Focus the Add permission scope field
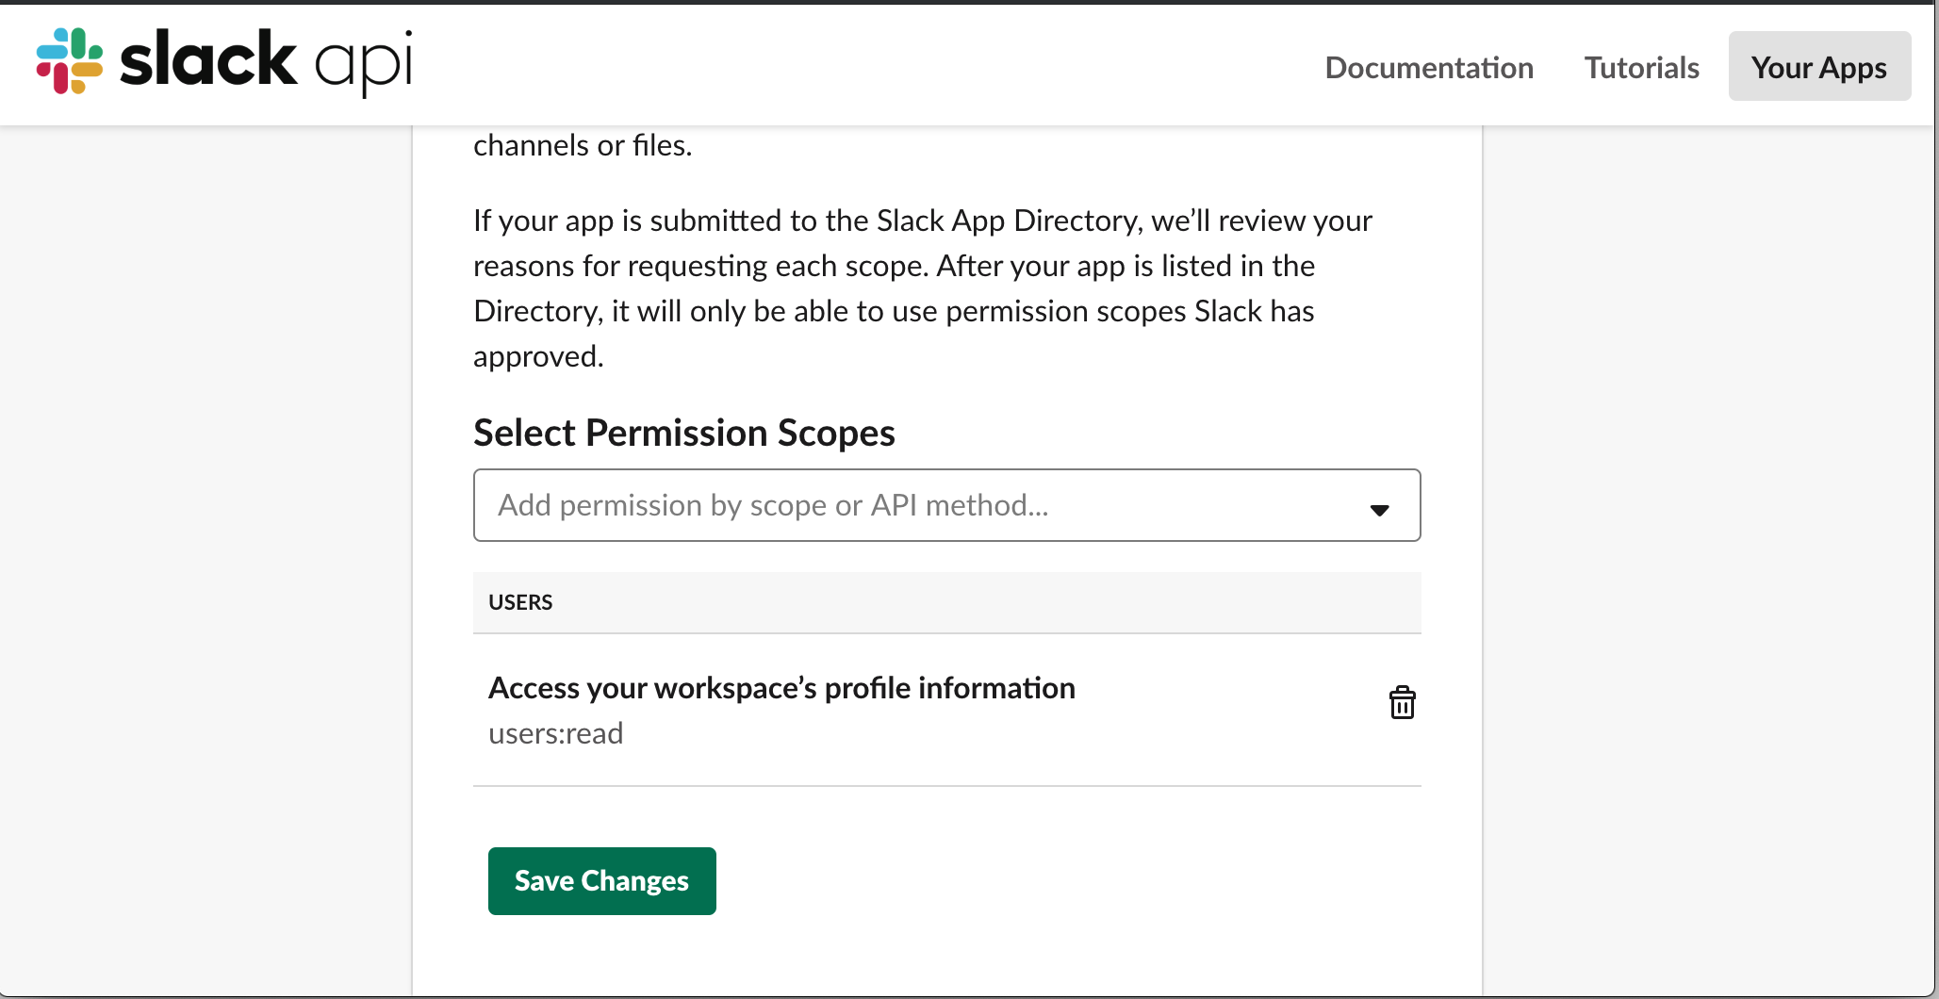Image resolution: width=1939 pixels, height=999 pixels. 848,505
